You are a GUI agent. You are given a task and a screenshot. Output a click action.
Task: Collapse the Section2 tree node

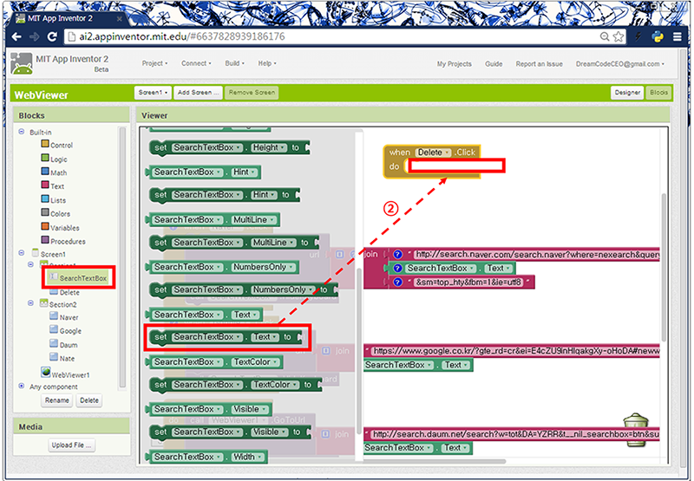pyautogui.click(x=30, y=303)
